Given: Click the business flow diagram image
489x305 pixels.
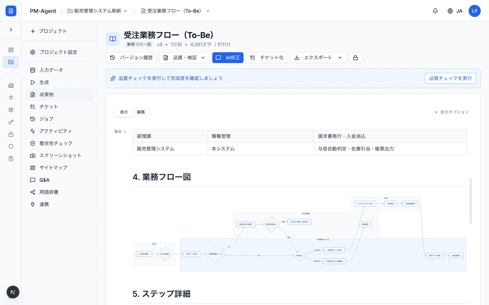Looking at the screenshot, I should [x=300, y=234].
